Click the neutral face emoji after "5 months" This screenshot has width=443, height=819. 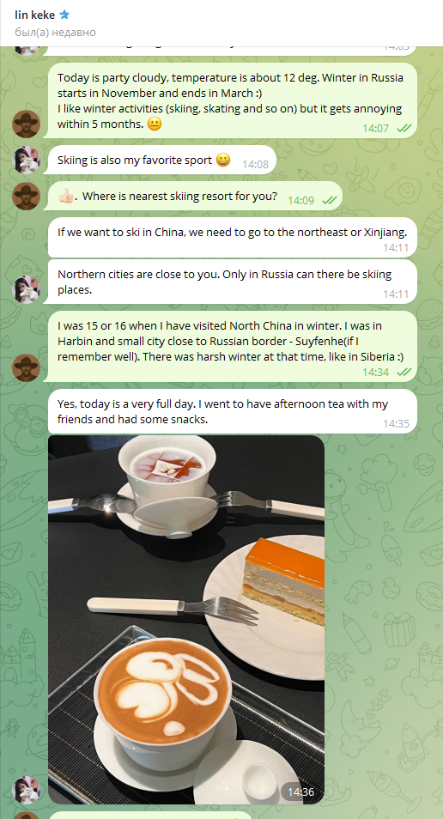tap(155, 124)
